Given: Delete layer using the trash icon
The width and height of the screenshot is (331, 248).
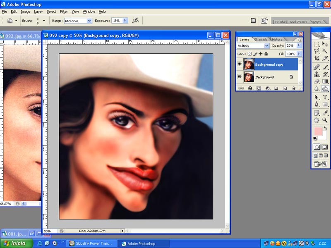Looking at the screenshot, I should pos(294,88).
